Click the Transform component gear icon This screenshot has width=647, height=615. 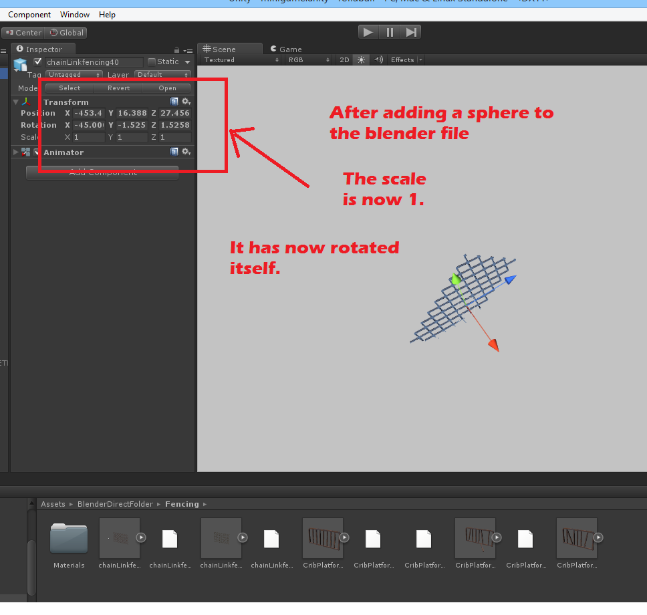pos(186,102)
